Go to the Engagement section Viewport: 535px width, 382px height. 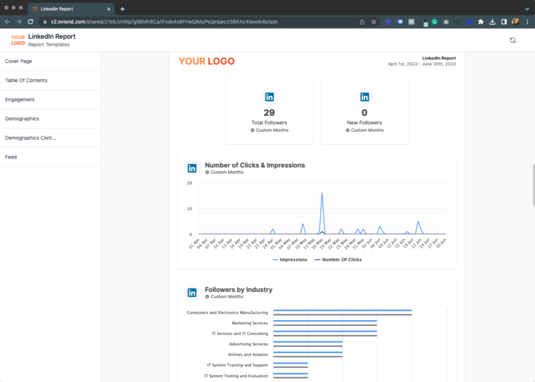pyautogui.click(x=50, y=100)
